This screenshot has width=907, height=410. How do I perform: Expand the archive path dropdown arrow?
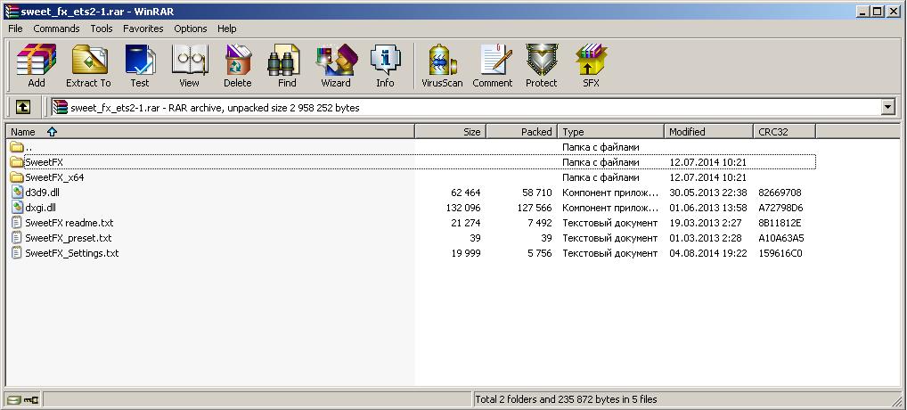tap(888, 107)
